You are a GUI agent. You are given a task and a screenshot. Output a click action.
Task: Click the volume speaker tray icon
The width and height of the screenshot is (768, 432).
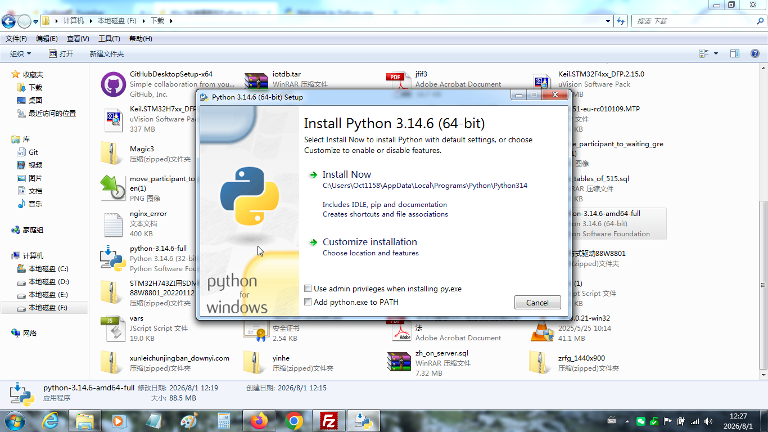point(708,421)
